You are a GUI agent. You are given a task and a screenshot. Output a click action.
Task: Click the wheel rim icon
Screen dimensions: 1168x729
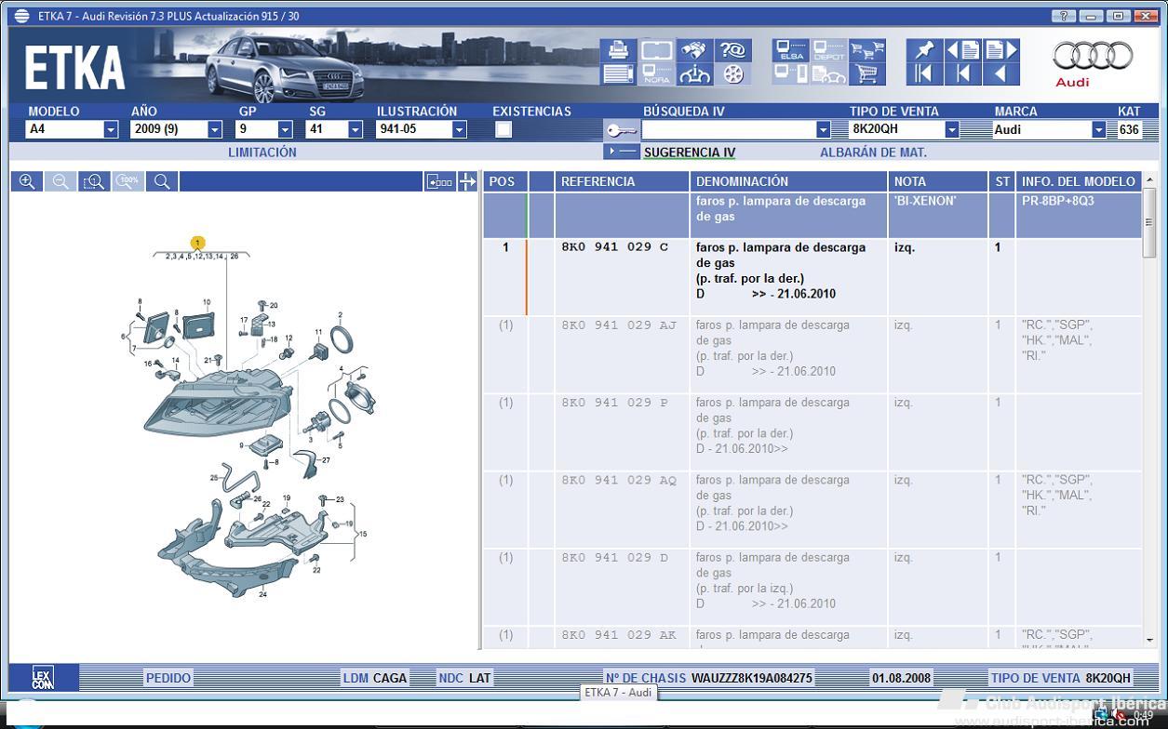coord(733,74)
